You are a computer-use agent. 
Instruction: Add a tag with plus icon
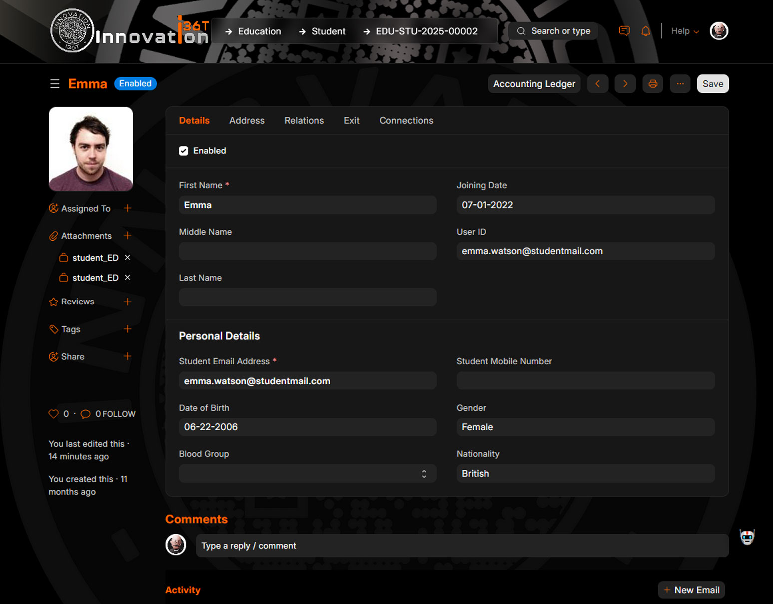pos(127,329)
